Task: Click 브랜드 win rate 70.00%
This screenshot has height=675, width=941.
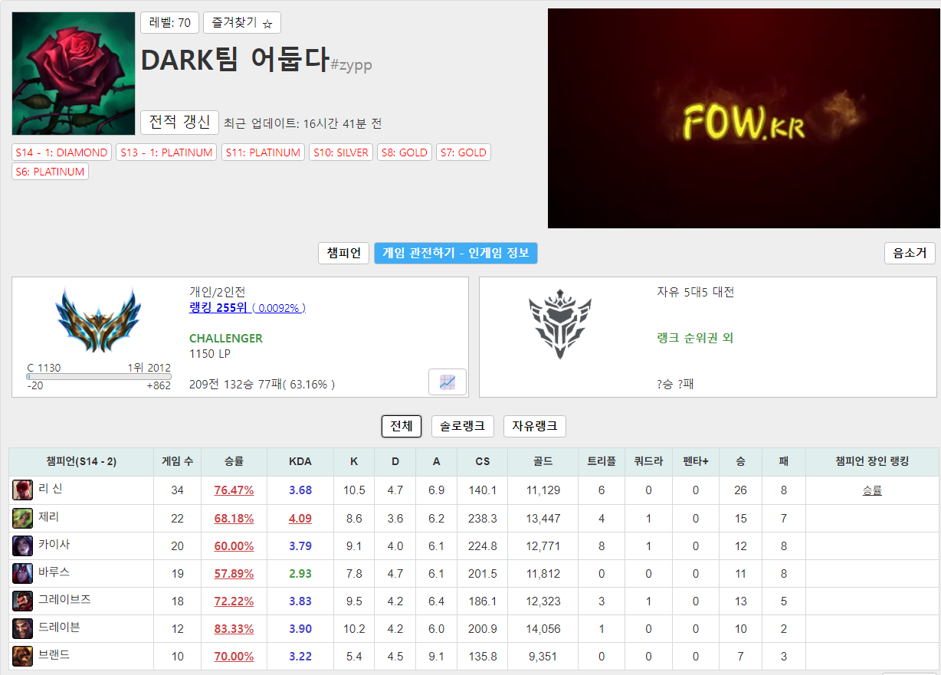Action: [234, 656]
